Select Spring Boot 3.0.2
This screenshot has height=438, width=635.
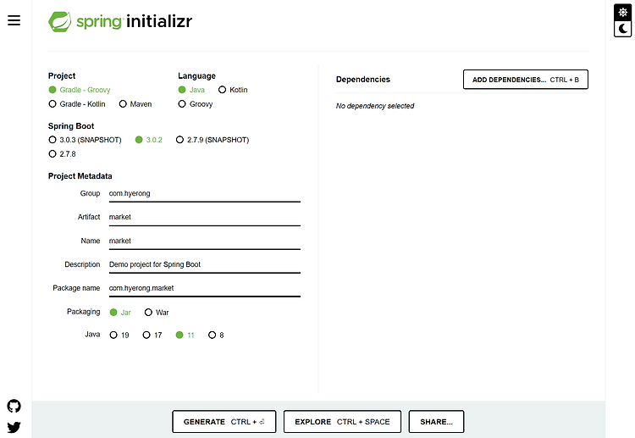pos(149,140)
